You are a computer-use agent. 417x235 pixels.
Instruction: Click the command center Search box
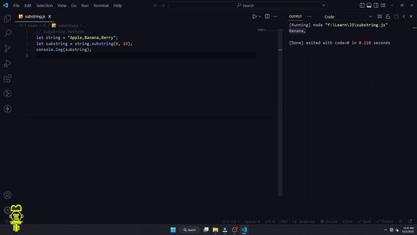[x=248, y=5]
